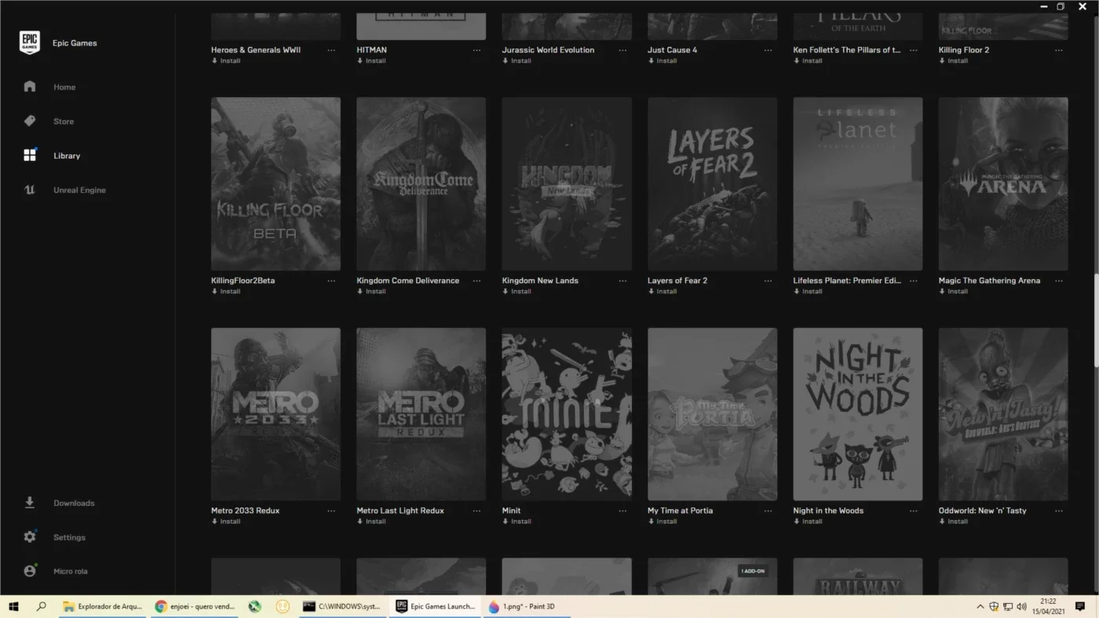Open three-dot menu for Minit

[x=623, y=511]
